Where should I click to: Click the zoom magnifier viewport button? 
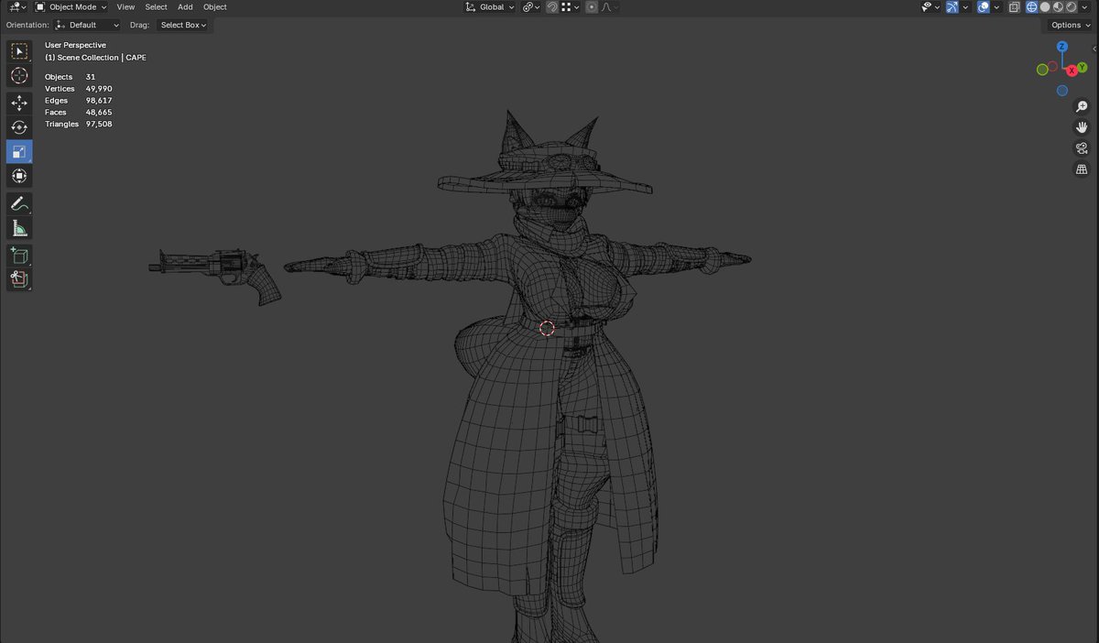pyautogui.click(x=1082, y=106)
